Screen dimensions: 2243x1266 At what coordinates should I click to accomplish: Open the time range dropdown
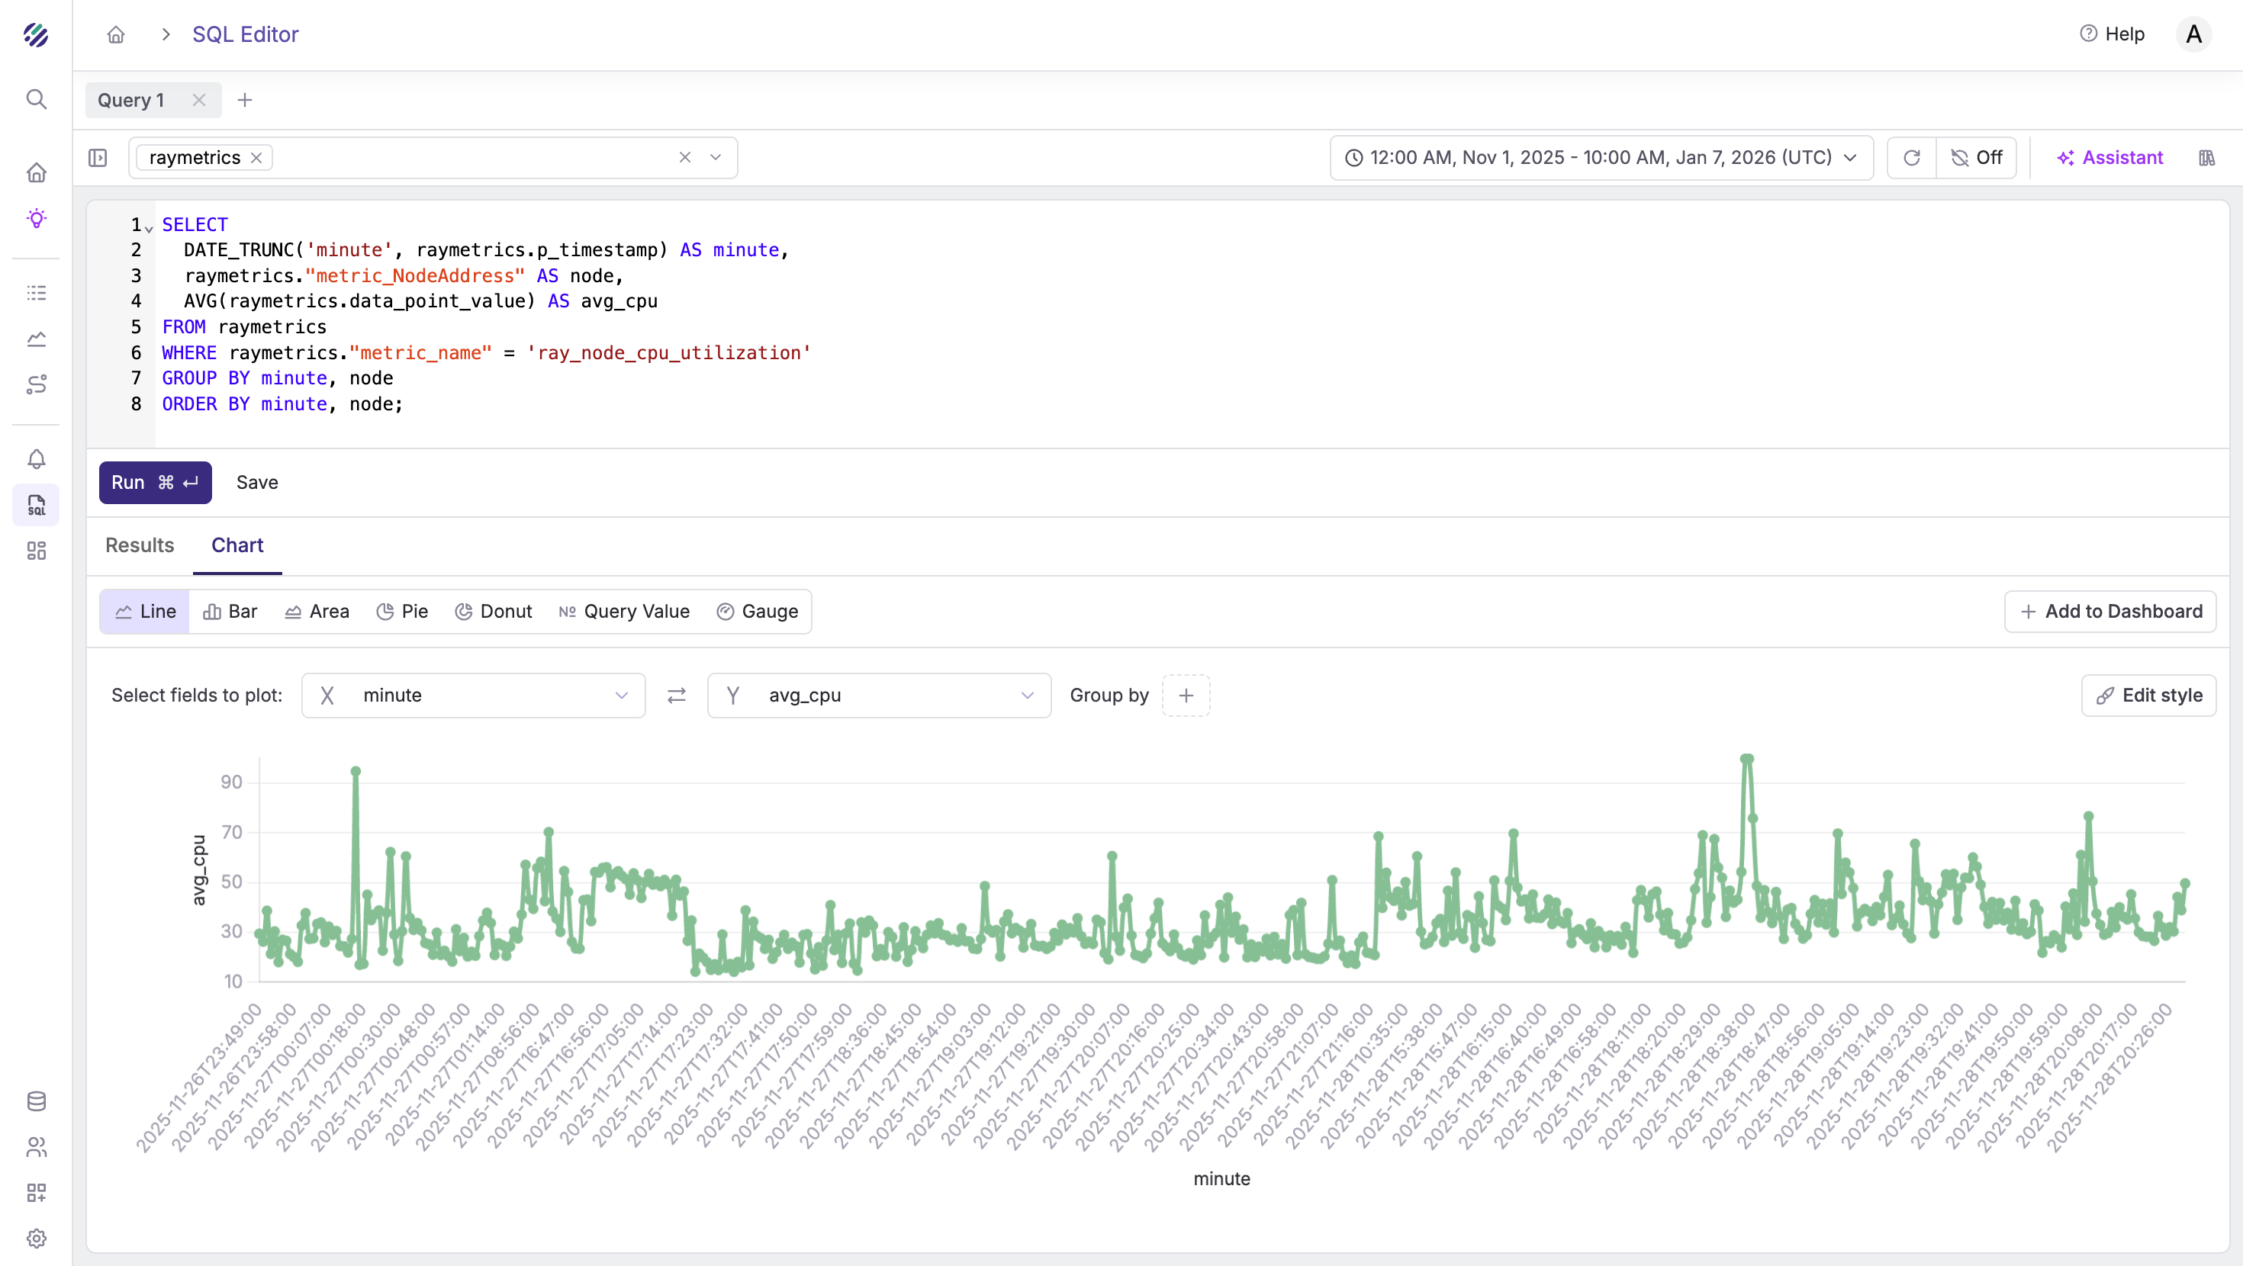click(x=1601, y=158)
